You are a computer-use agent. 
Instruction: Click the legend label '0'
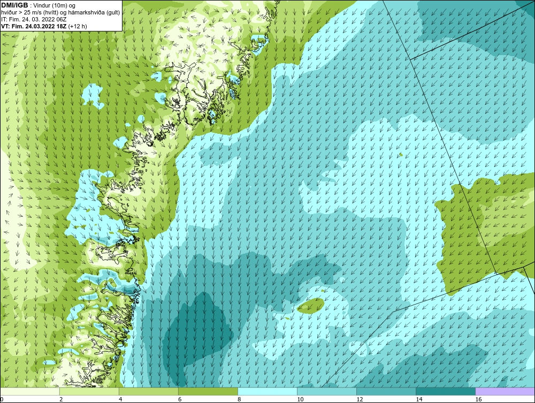[x=2, y=399]
